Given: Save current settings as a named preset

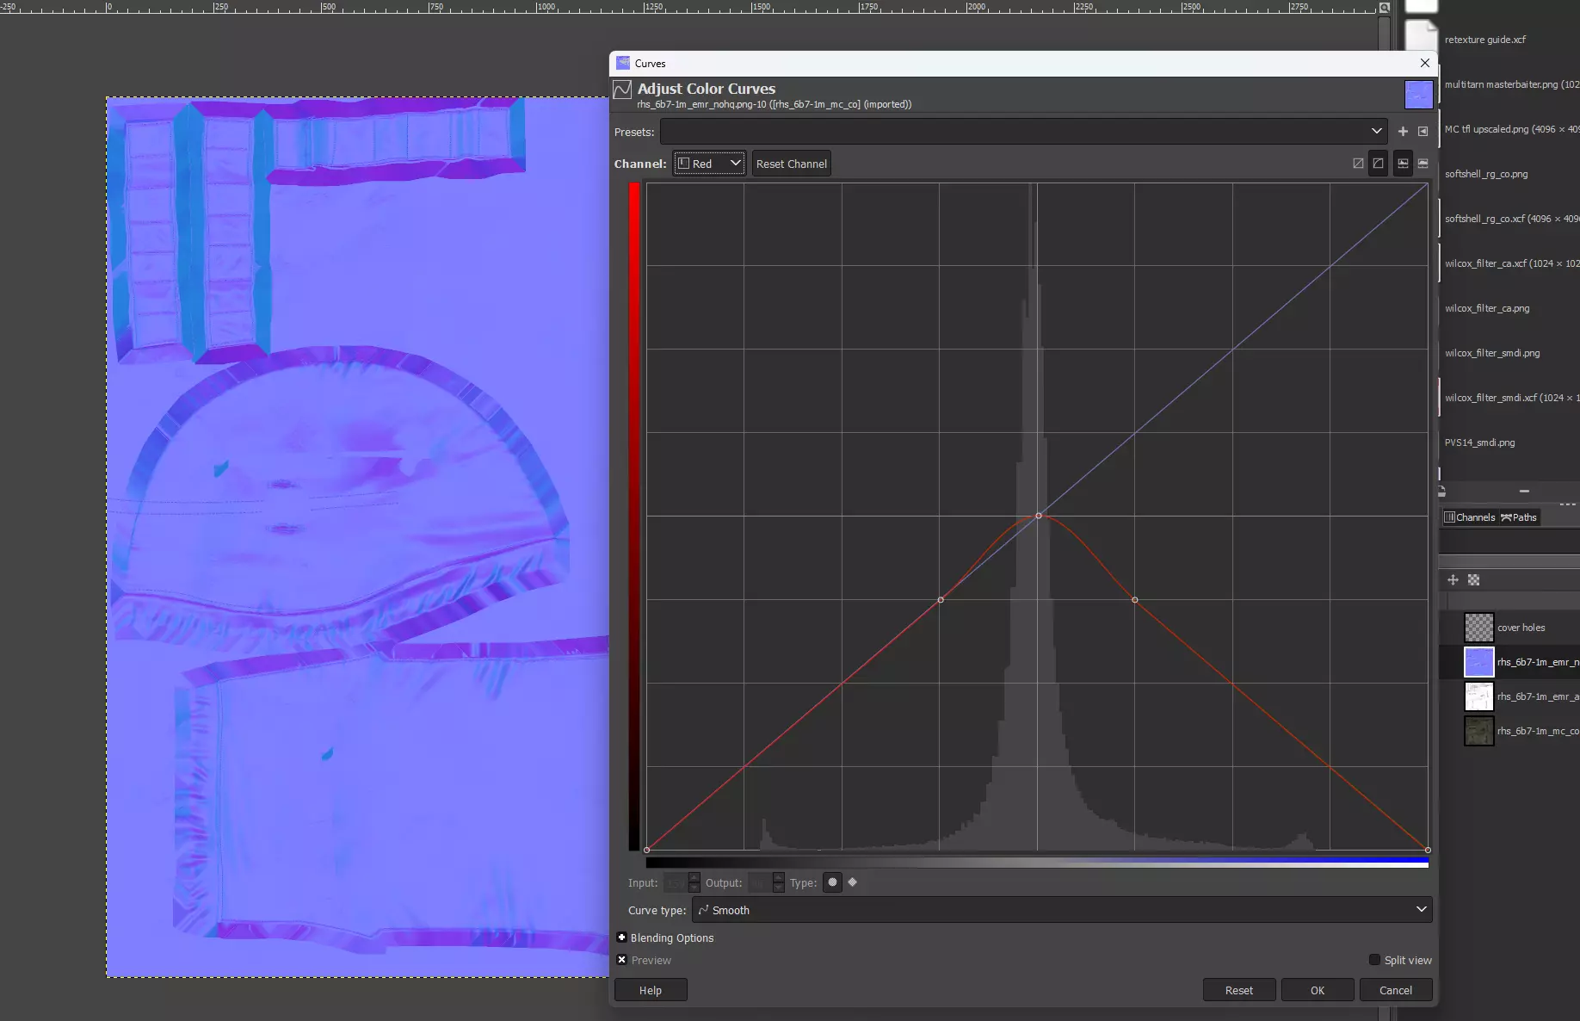Looking at the screenshot, I should click(1403, 132).
